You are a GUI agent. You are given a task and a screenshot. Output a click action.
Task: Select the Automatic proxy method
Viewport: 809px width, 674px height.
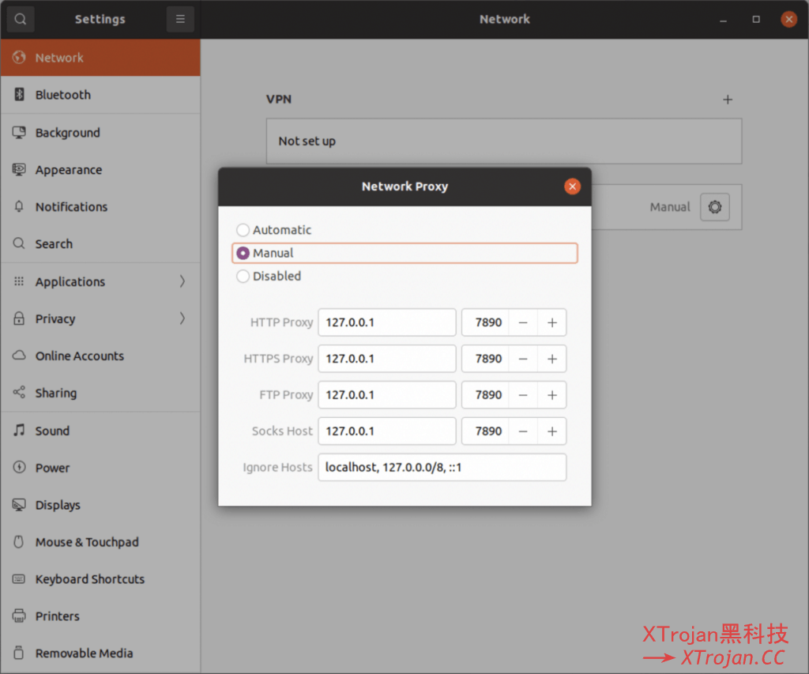click(x=243, y=230)
